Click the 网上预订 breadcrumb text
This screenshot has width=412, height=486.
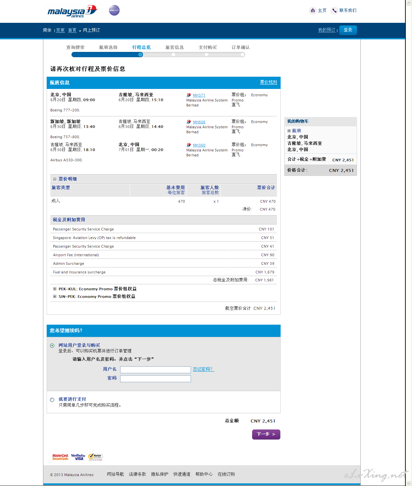point(91,30)
